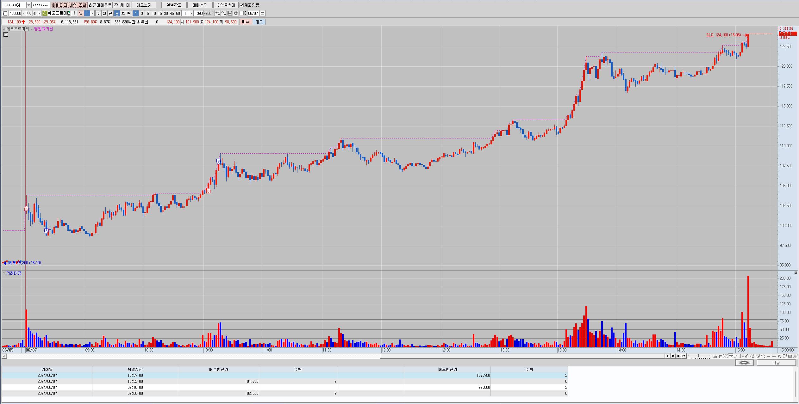
Task: Open the 일별잔고 tab
Action: tap(174, 5)
